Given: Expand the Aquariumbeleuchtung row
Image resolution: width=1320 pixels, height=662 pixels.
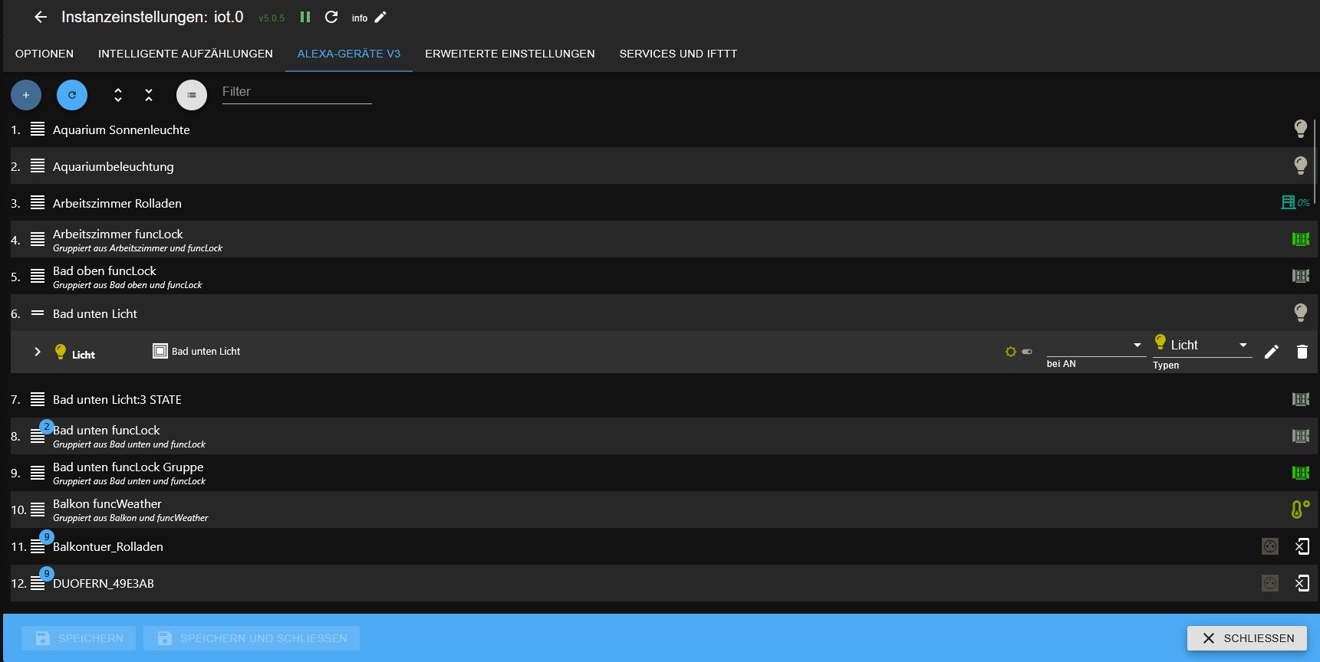Looking at the screenshot, I should pyautogui.click(x=38, y=165).
